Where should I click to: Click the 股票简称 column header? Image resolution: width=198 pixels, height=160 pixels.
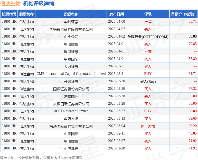click(x=26, y=14)
